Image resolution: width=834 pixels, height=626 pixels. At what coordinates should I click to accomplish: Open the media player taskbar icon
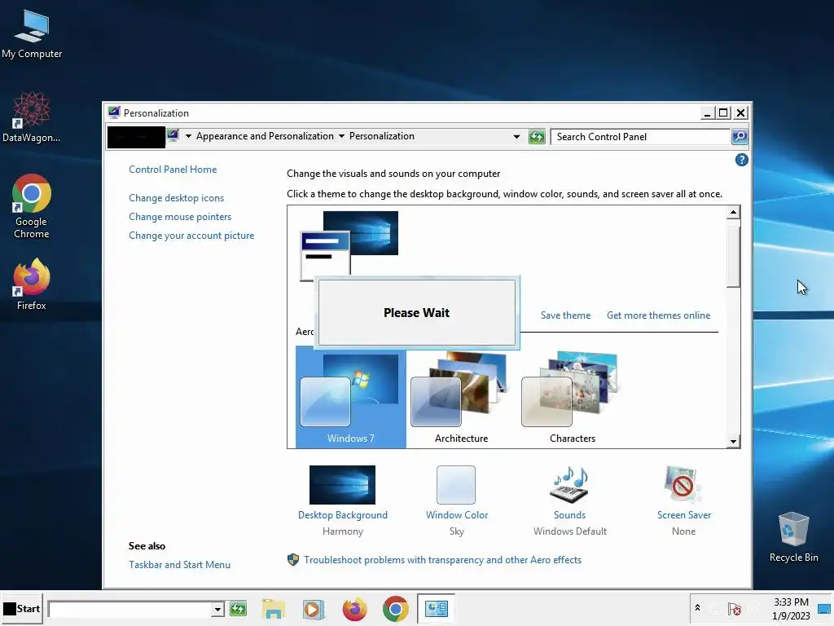point(314,609)
